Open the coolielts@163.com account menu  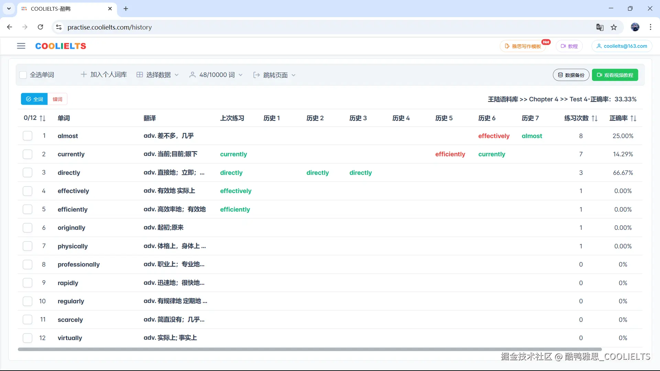click(622, 46)
